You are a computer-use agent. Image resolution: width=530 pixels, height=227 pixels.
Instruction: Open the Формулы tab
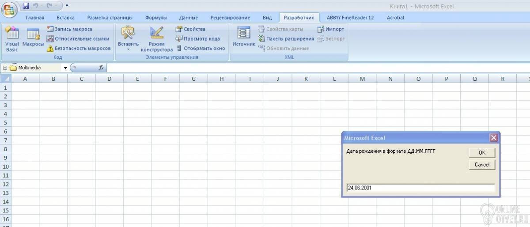click(156, 18)
